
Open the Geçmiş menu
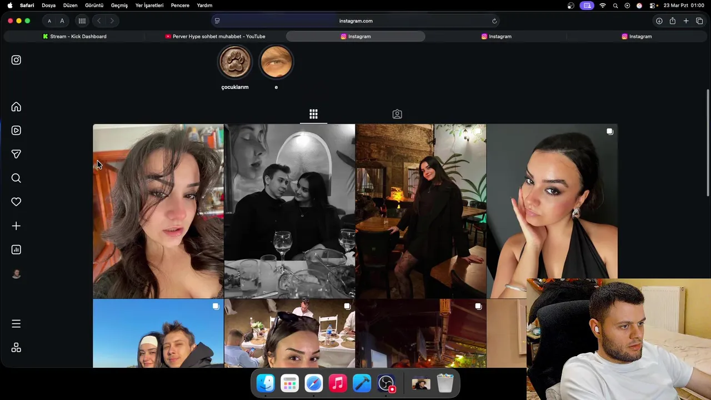(x=119, y=6)
